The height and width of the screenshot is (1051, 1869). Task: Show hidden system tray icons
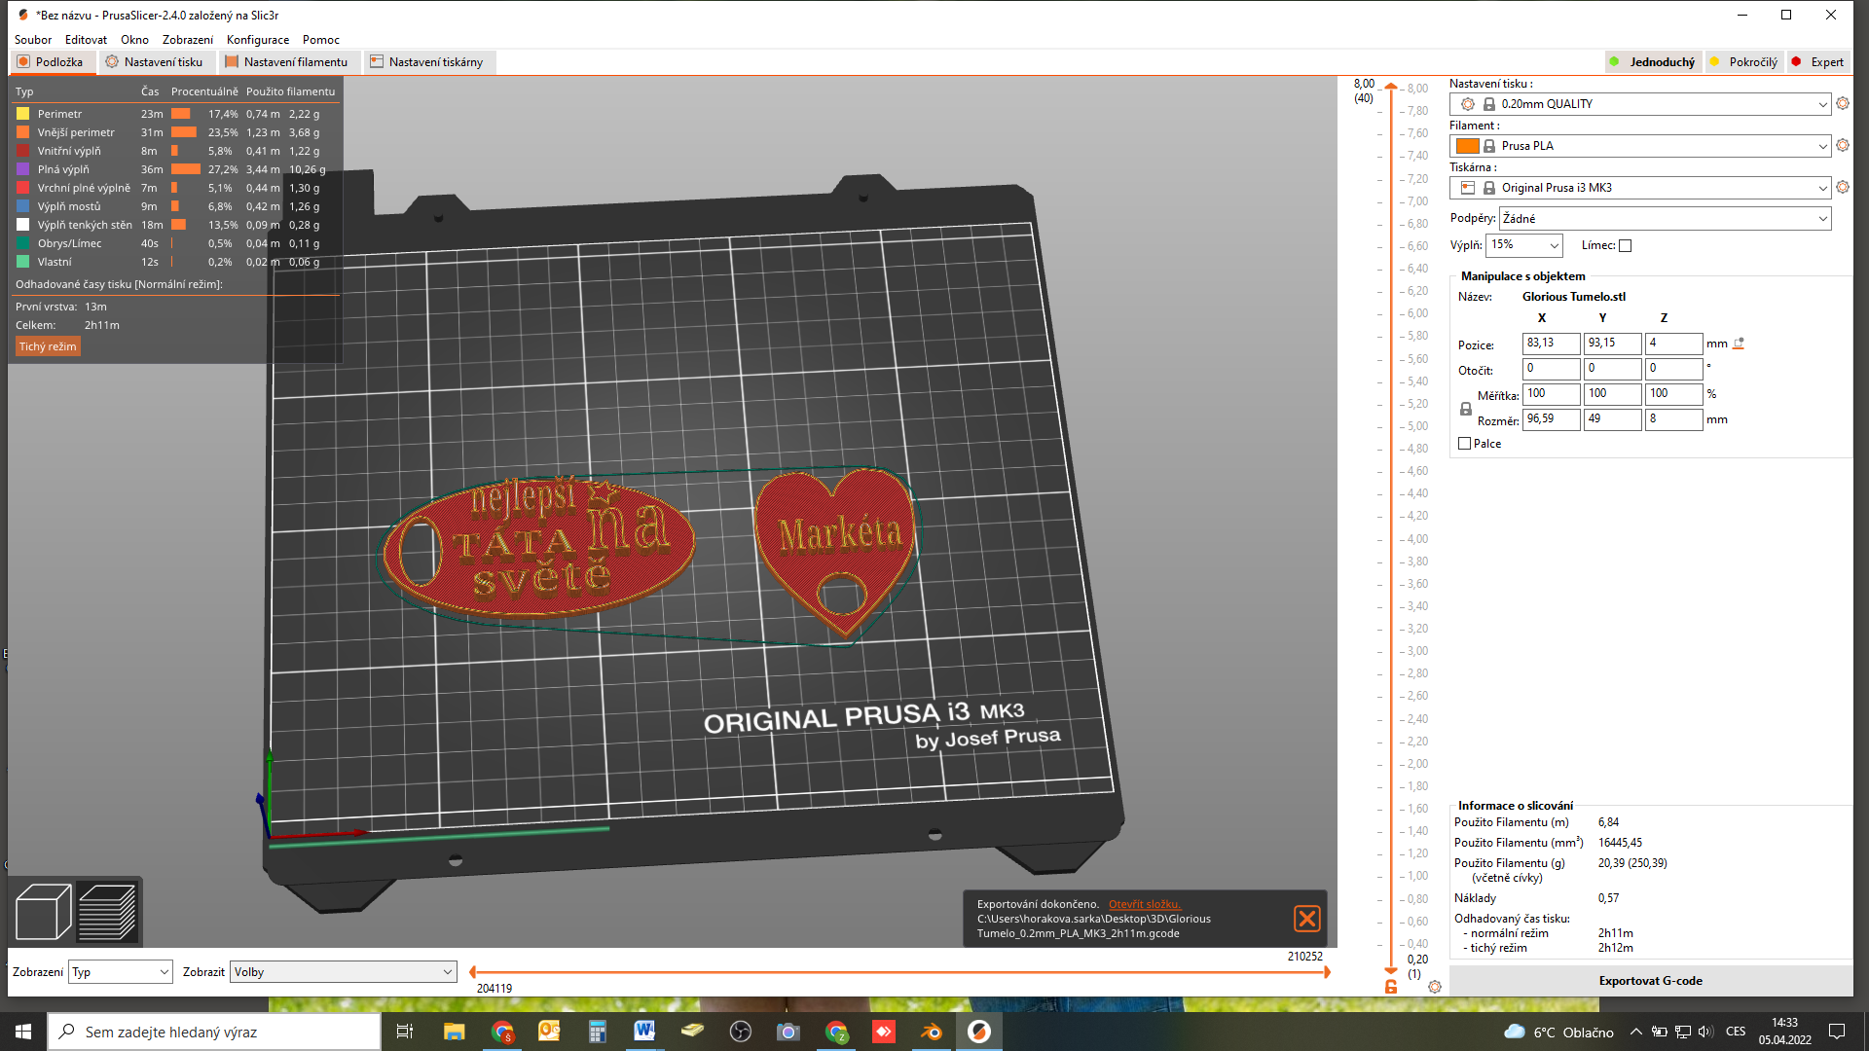pos(1635,1032)
